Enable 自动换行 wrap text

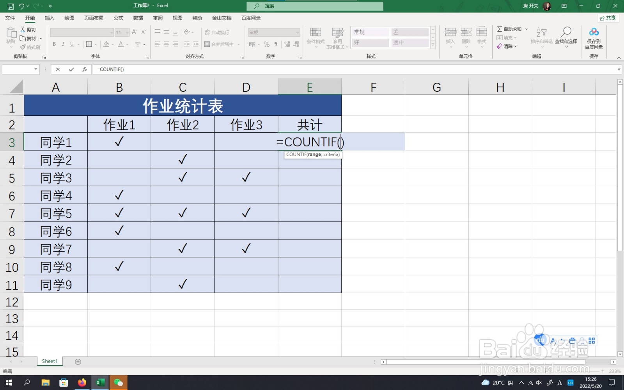pos(217,32)
